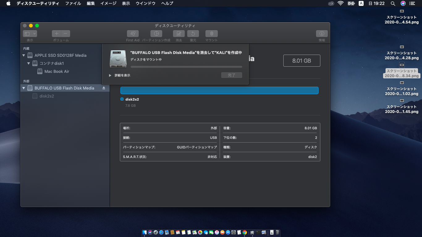Open iTunes from the Dock
The width and height of the screenshot is (422, 237).
pyautogui.click(x=217, y=232)
